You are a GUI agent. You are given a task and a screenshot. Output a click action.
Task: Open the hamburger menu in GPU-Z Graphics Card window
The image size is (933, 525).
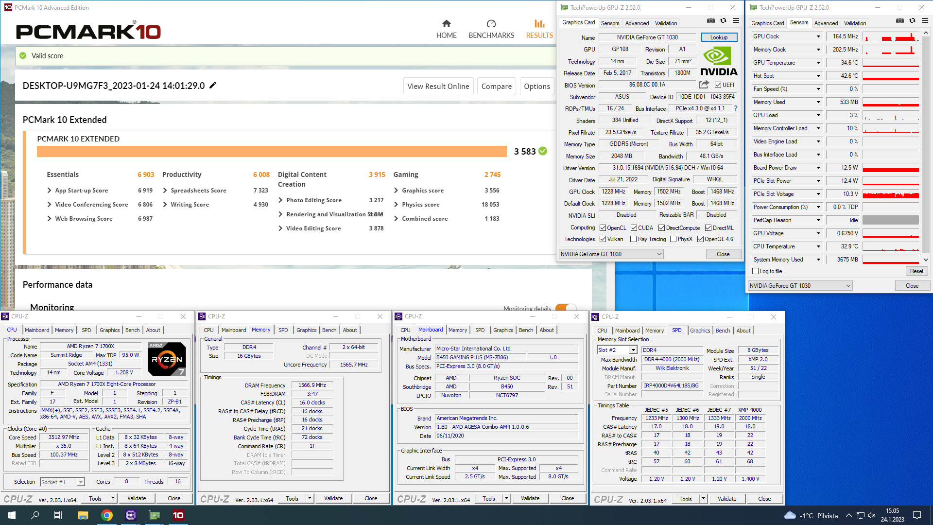[x=736, y=21]
